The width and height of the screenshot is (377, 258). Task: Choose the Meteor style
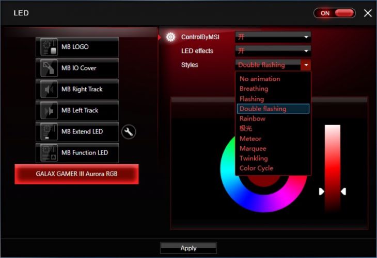pos(273,139)
